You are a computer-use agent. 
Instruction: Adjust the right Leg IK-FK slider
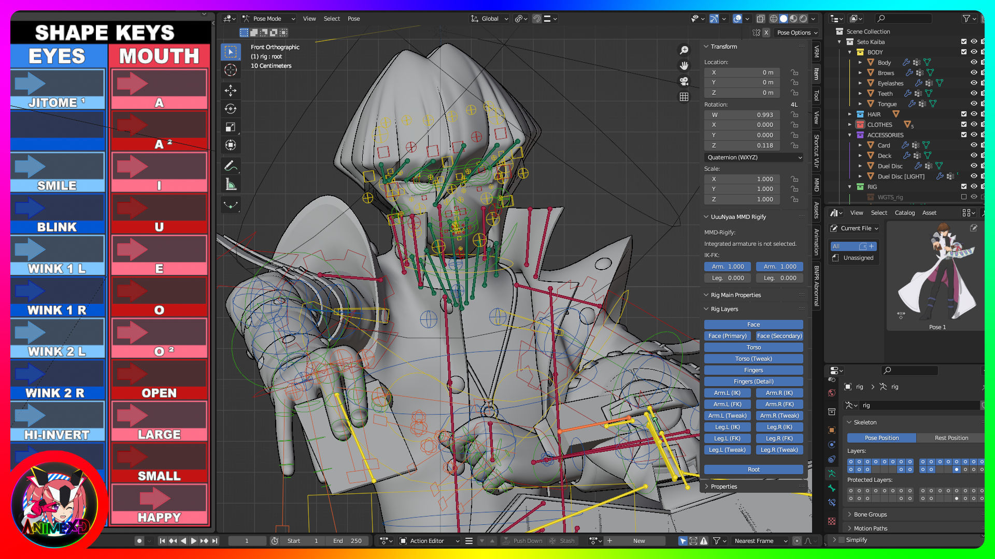pyautogui.click(x=779, y=278)
